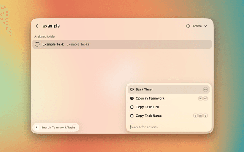
Task: Choose Start Timer action
Action: [x=169, y=90]
